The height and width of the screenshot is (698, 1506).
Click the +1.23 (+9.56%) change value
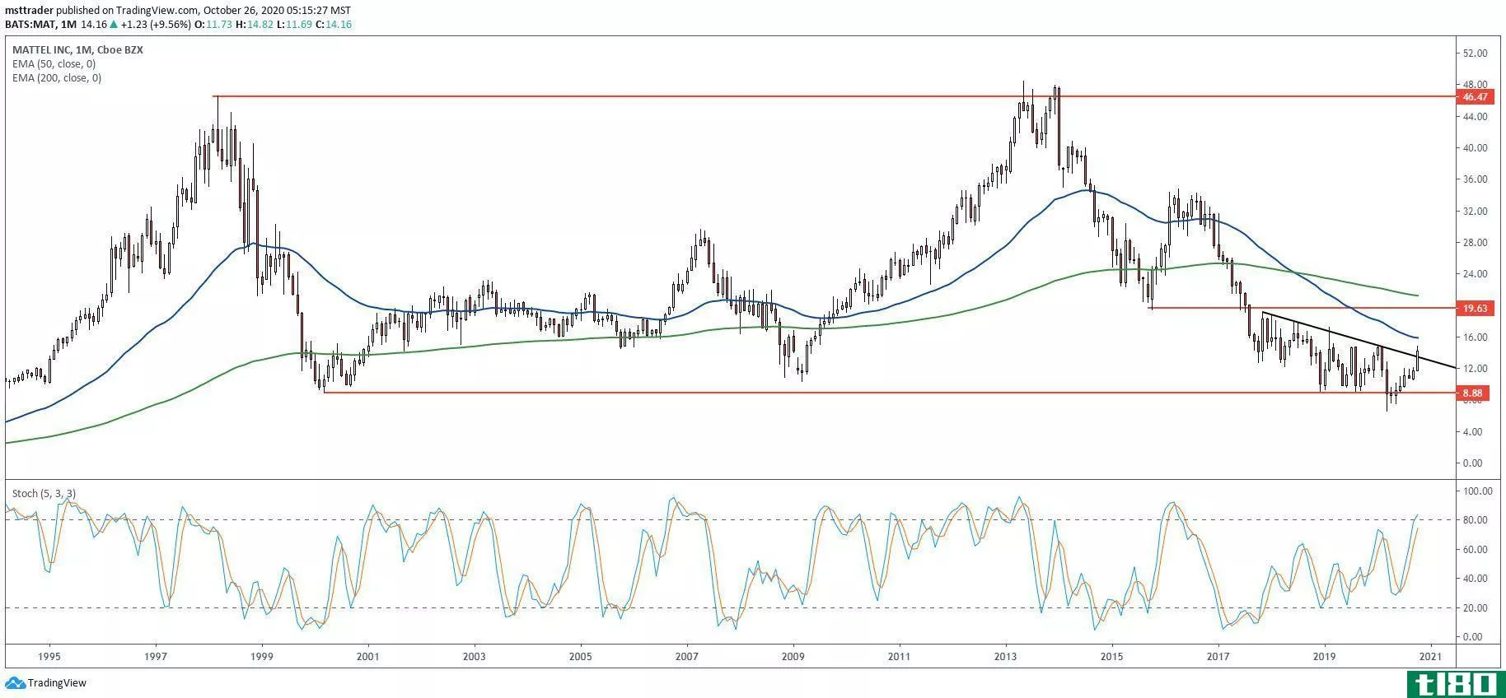coord(155,25)
